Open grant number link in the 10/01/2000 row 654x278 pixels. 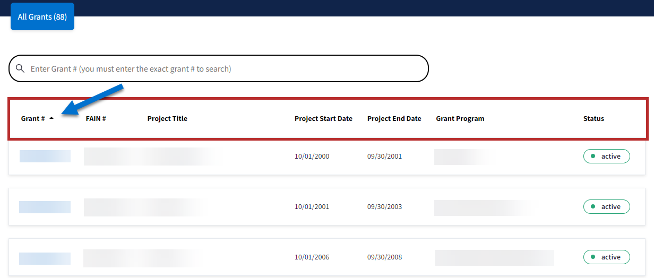(x=45, y=157)
